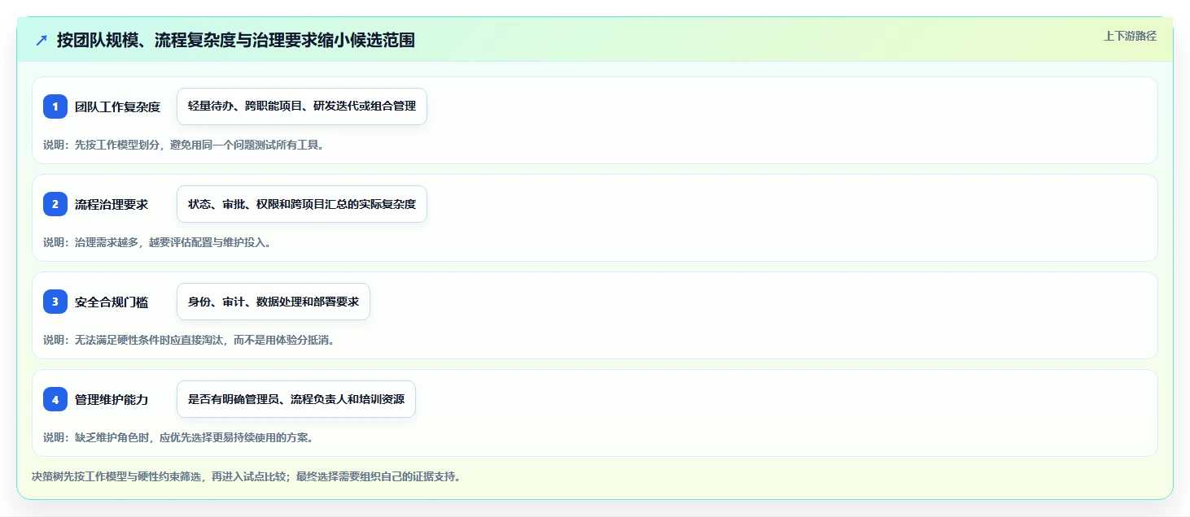Click the 上下游路径 label
The width and height of the screenshot is (1190, 517).
(x=1130, y=36)
